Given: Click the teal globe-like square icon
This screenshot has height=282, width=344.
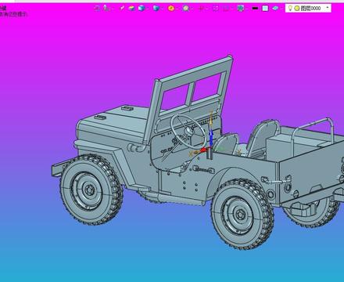Looking at the screenshot, I should (241, 9).
